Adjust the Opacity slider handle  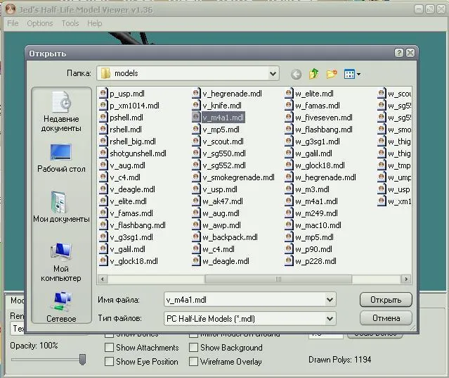[x=82, y=360]
